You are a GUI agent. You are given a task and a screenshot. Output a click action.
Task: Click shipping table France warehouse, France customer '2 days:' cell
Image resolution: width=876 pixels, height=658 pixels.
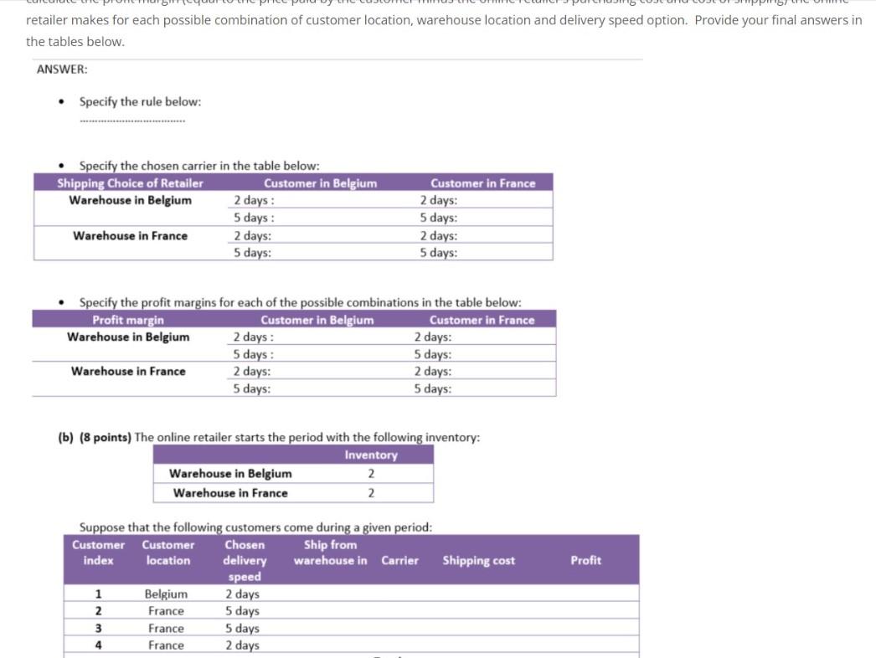click(484, 235)
